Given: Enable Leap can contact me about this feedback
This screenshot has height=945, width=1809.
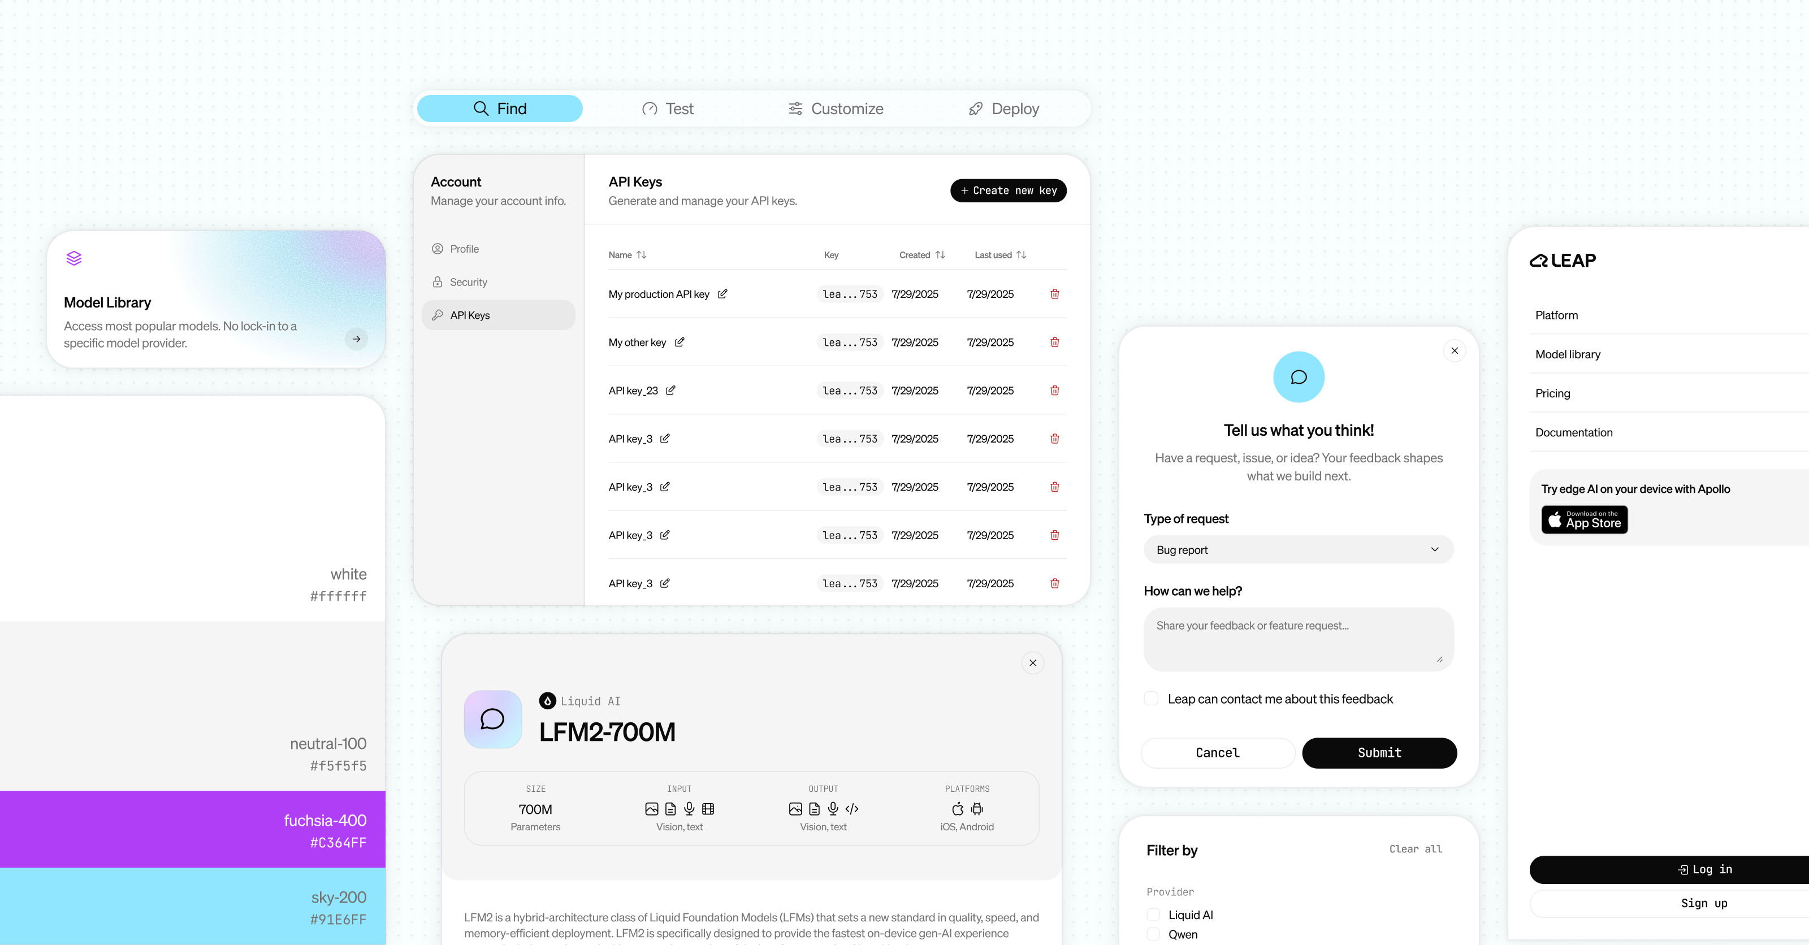Looking at the screenshot, I should click(x=1150, y=699).
